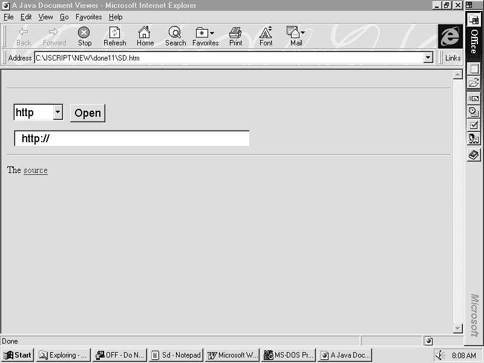Click the Refresh toolbar icon
Viewport: 484px width, 363px height.
tap(114, 36)
